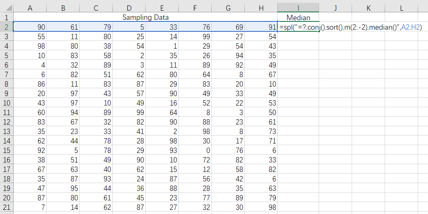Click cell A8 containing 86
The image size is (428, 214).
coord(30,84)
